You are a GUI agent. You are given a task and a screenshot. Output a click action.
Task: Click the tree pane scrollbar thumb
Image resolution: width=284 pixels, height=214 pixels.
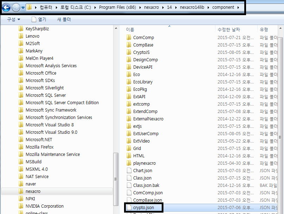pyautogui.click(x=116, y=180)
